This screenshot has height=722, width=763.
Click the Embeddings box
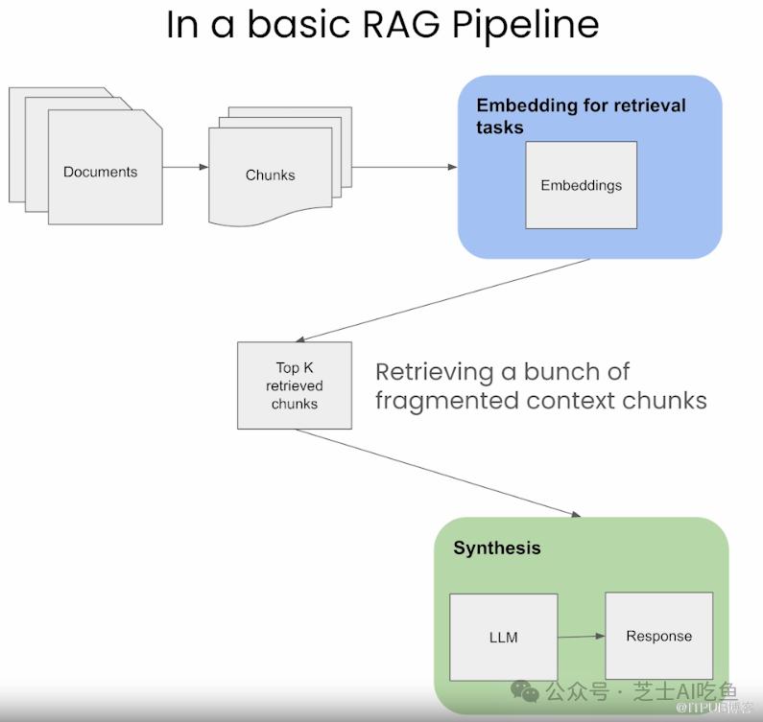coord(581,185)
